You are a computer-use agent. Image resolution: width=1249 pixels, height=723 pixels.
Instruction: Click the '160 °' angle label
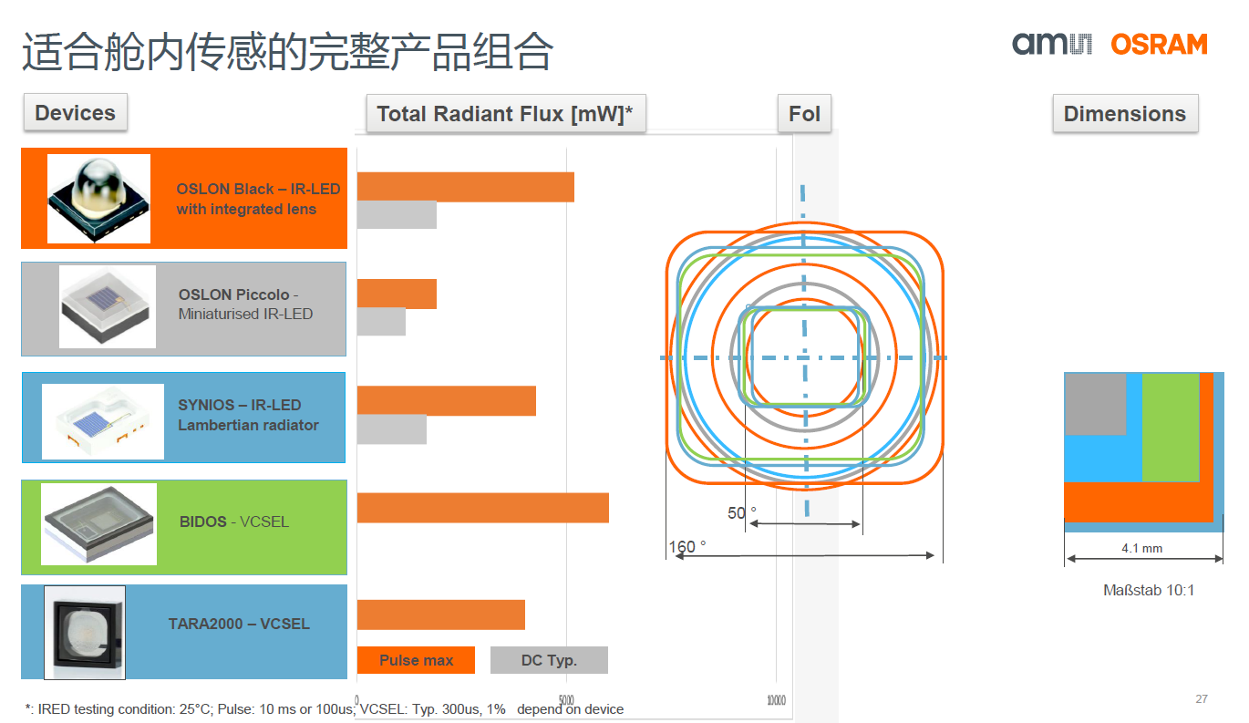(x=687, y=547)
